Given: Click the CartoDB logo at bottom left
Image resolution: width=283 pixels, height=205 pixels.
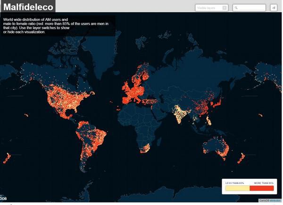Looking at the screenshot, I should pyautogui.click(x=3, y=198).
